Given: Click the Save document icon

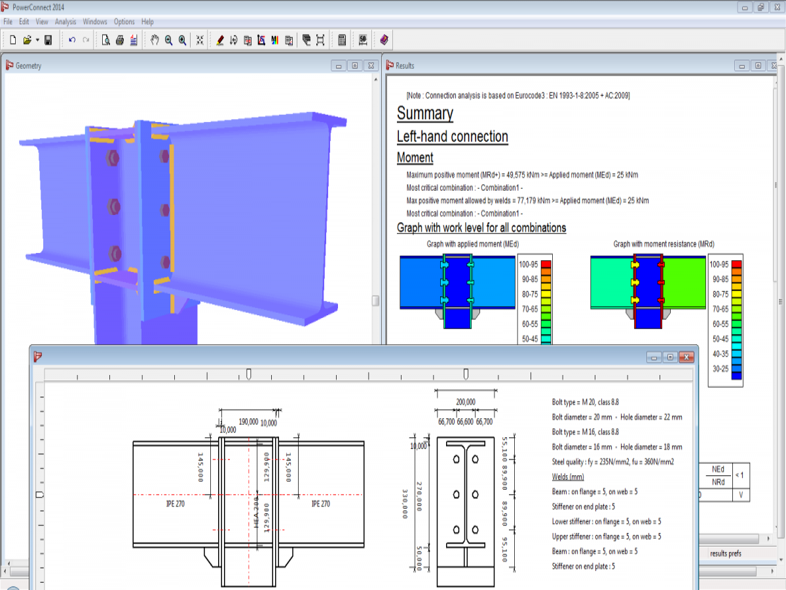Looking at the screenshot, I should point(48,40).
